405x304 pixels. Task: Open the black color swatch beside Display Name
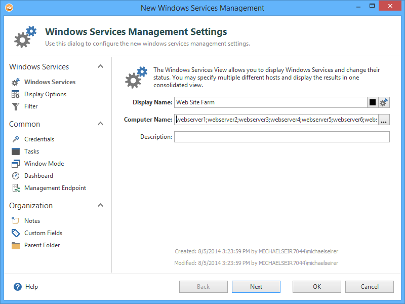373,102
